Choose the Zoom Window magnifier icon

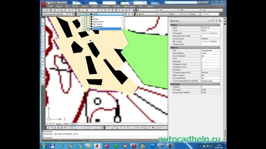click(105, 10)
